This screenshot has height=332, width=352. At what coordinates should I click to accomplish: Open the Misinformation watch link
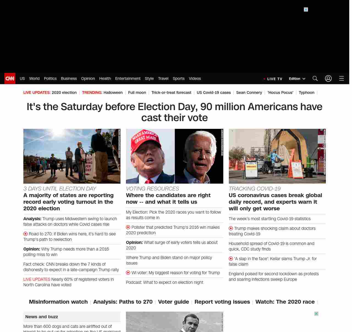[x=58, y=302]
